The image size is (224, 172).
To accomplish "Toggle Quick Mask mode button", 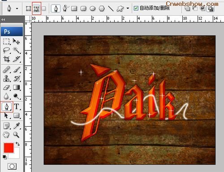I will point(12,166).
